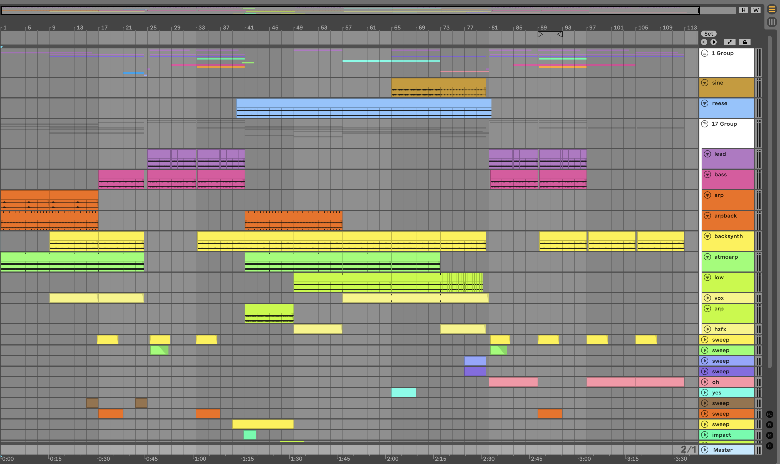Unfold the 1 Group track

tap(705, 53)
